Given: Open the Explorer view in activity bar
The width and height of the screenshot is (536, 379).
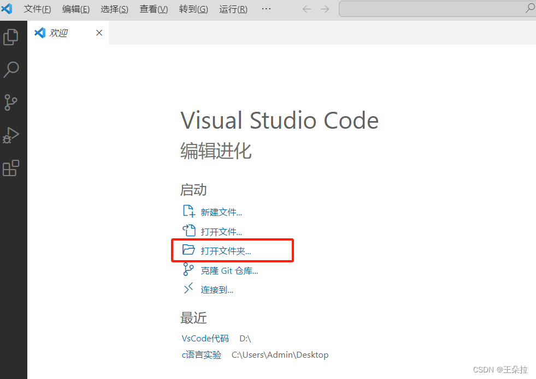Looking at the screenshot, I should click(x=11, y=37).
